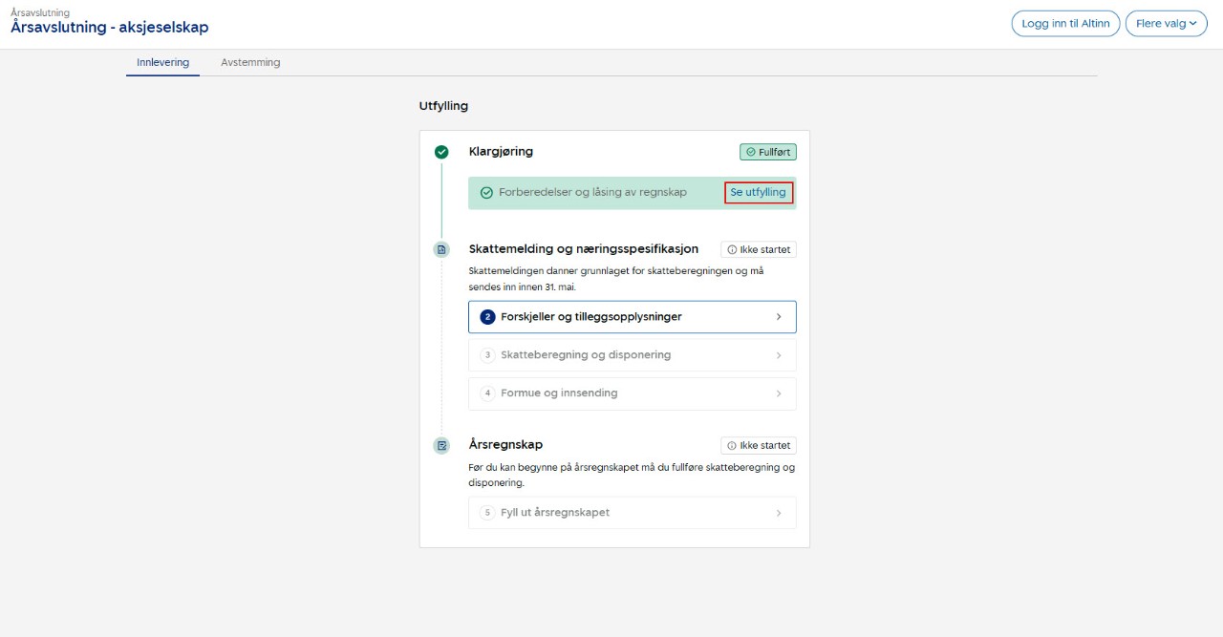Click the step 5 number badge
Image resolution: width=1223 pixels, height=637 pixels.
tap(487, 513)
